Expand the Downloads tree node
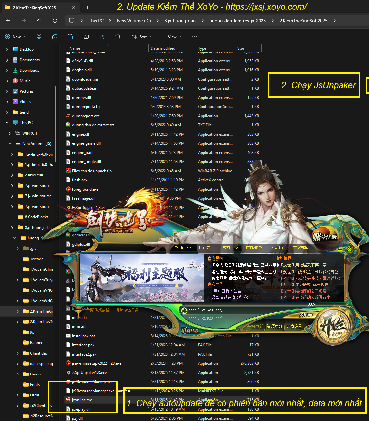 pyautogui.click(x=7, y=70)
